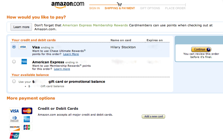Click the shopping cart progress icon
The image size is (223, 139).
tap(119, 4)
